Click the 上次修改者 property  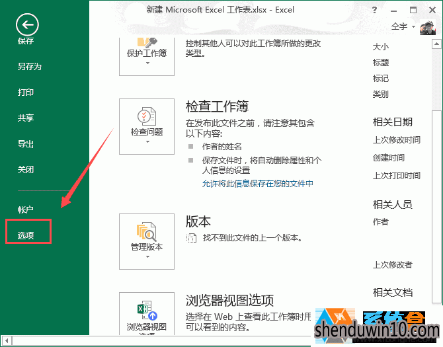click(393, 265)
